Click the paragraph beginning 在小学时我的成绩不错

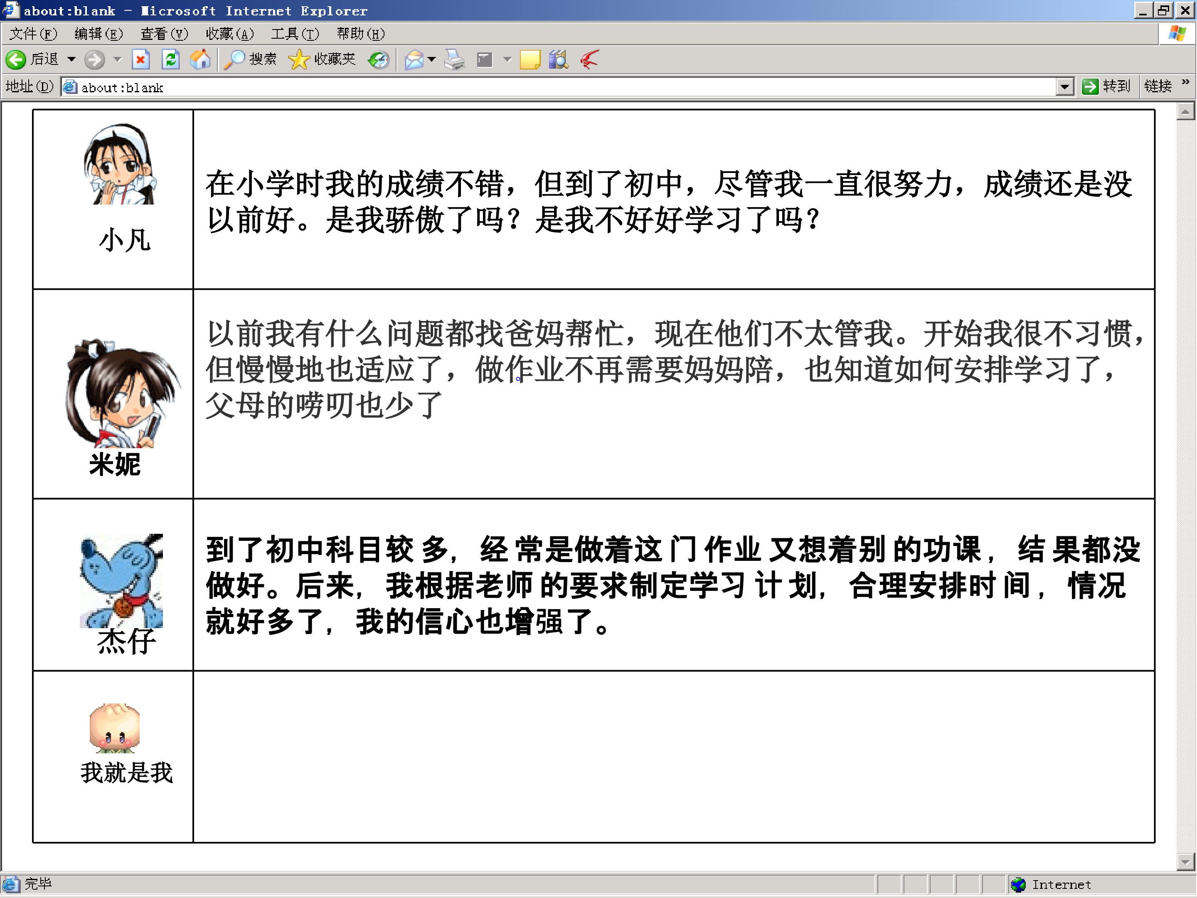669,202
